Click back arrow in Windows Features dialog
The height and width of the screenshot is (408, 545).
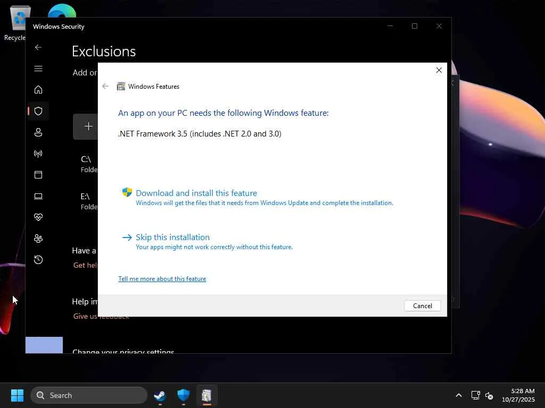click(105, 87)
